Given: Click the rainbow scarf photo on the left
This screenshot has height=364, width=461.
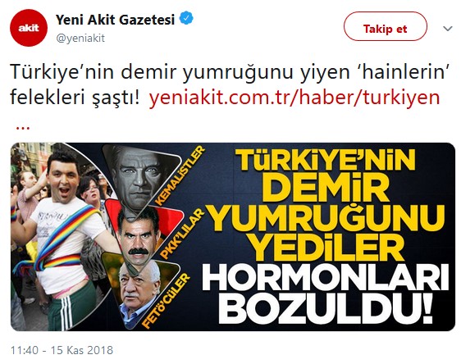Looking at the screenshot, I should (x=59, y=236).
